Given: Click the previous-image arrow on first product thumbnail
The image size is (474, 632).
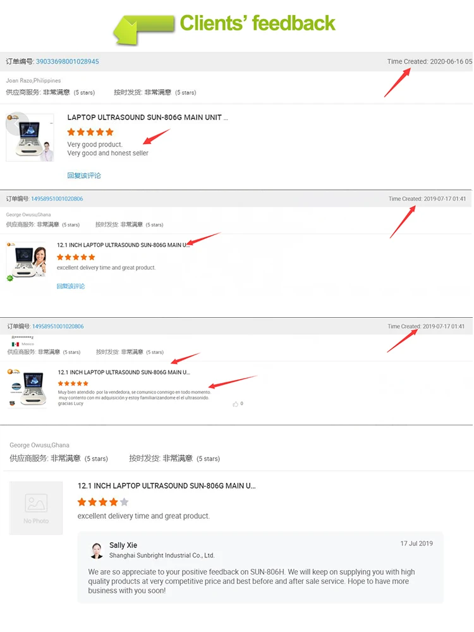Looking at the screenshot, I should click(x=16, y=124).
